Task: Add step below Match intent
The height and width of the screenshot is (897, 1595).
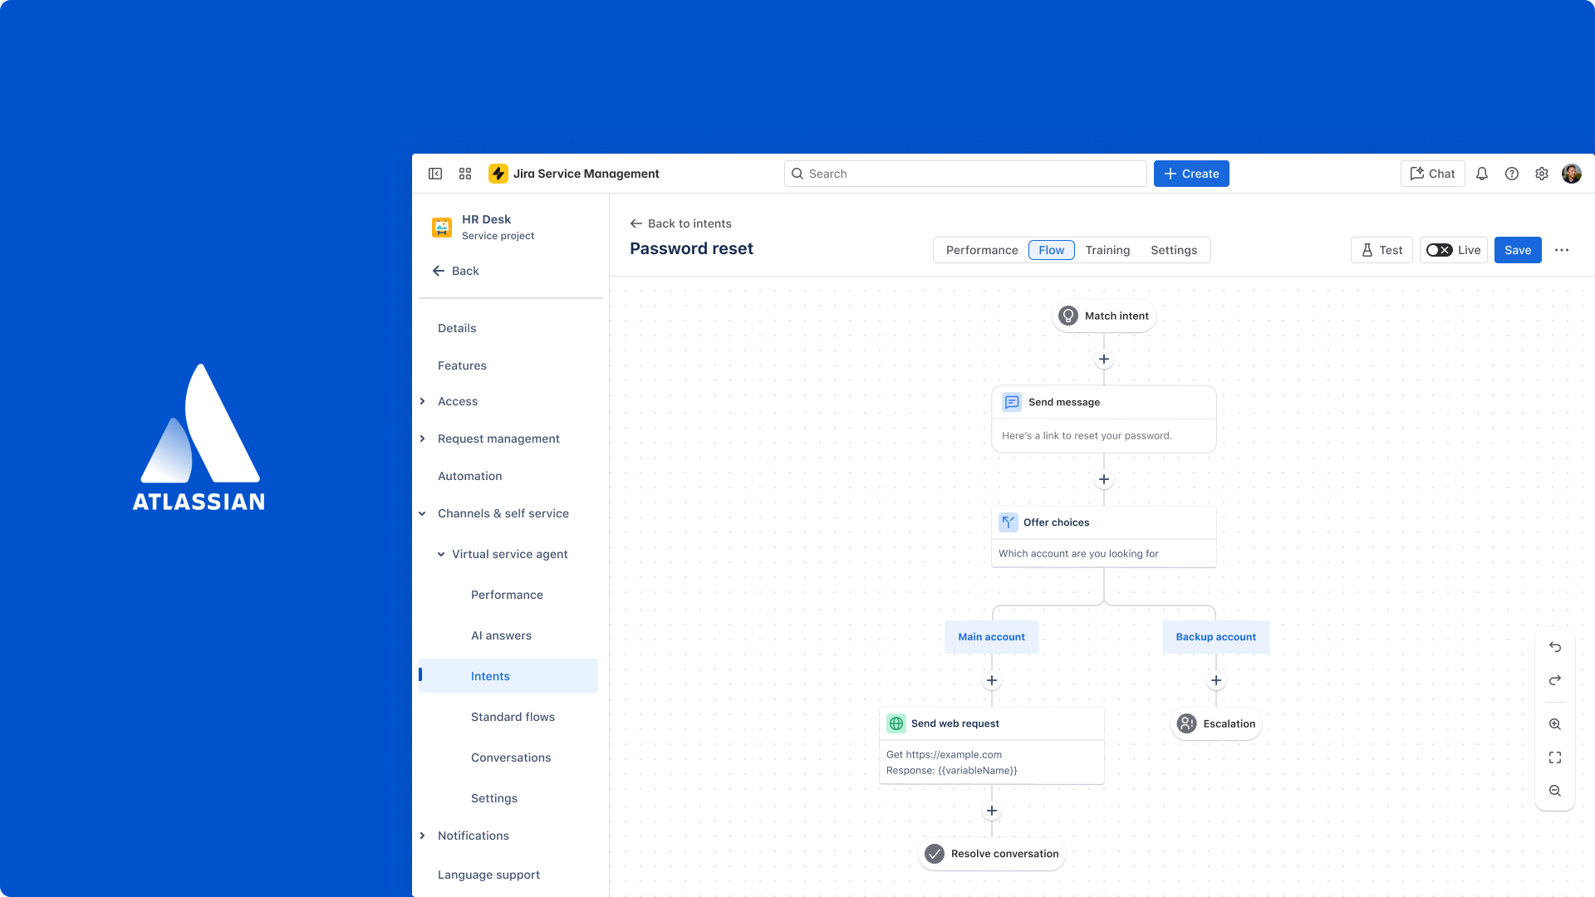Action: [x=1104, y=360]
